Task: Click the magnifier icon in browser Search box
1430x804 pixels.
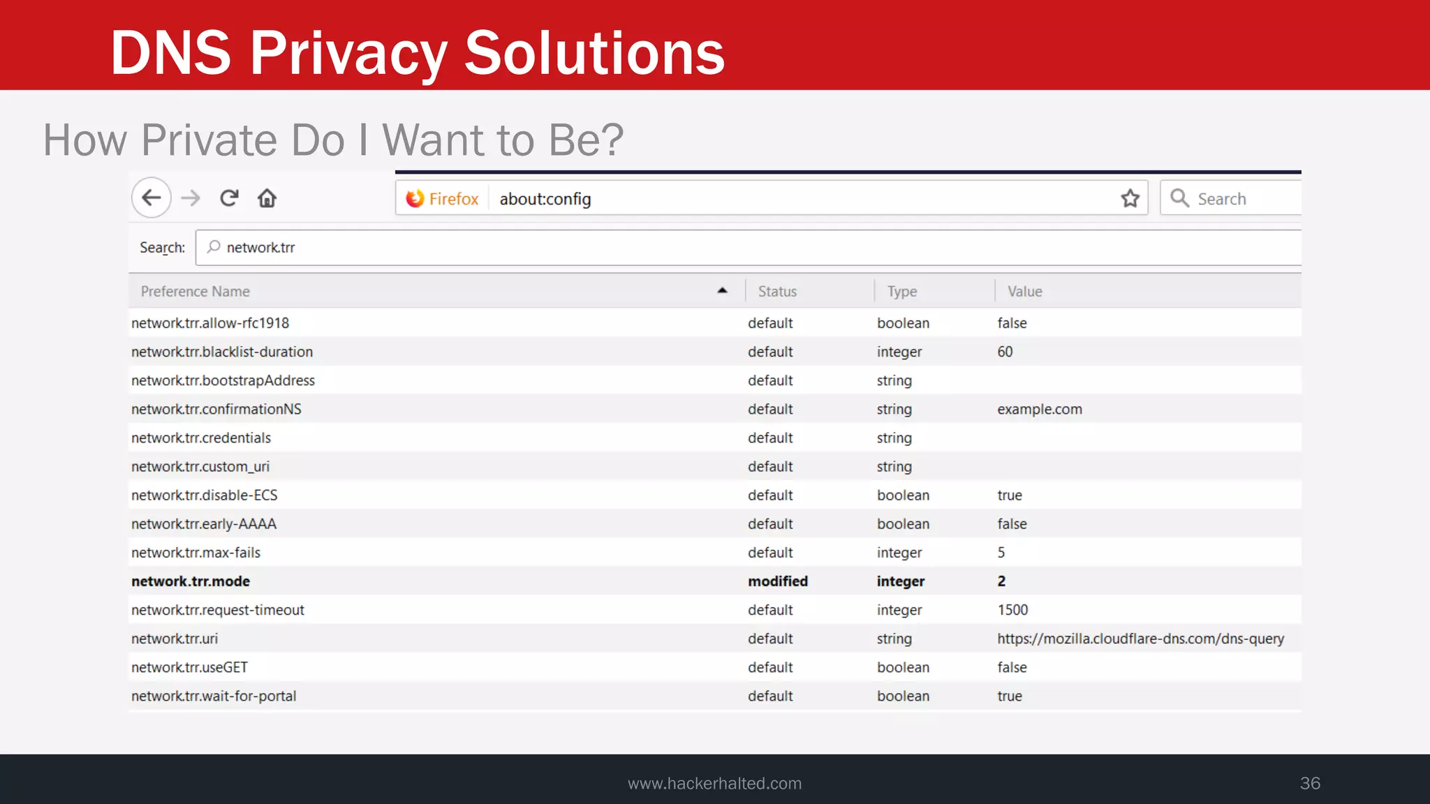Action: point(1180,198)
